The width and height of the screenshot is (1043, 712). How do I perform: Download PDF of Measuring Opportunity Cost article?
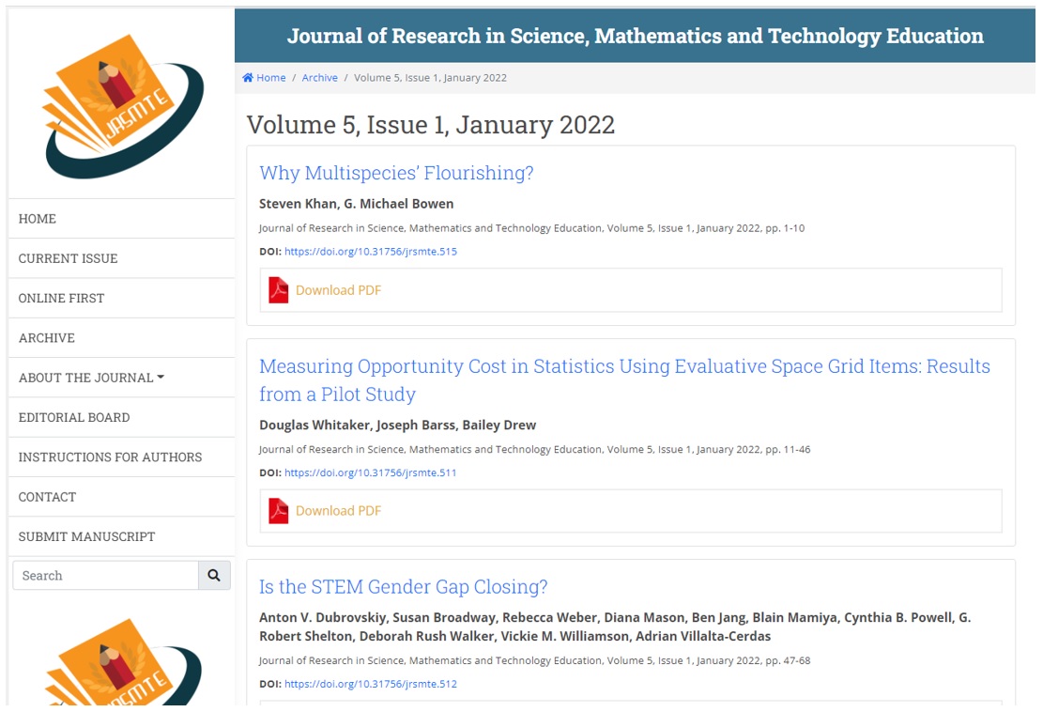[339, 511]
